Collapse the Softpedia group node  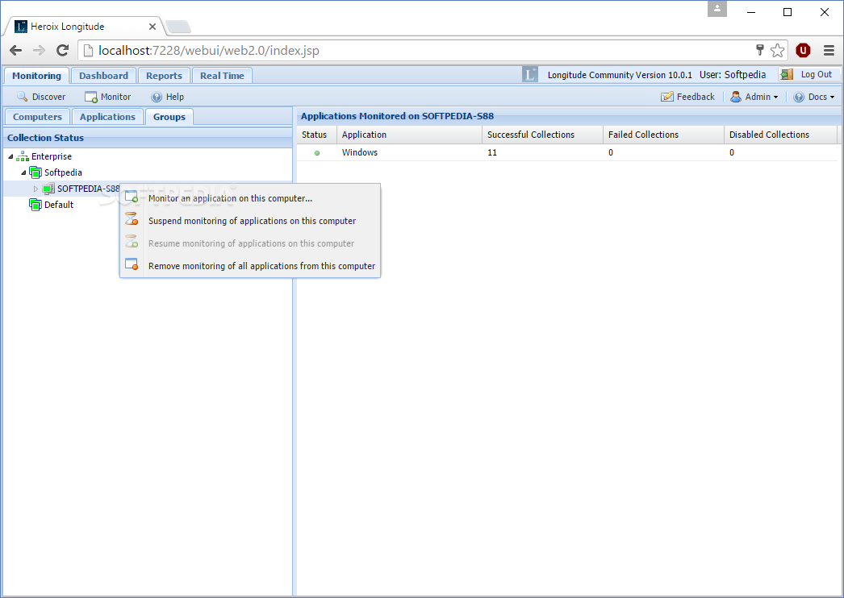pos(23,172)
